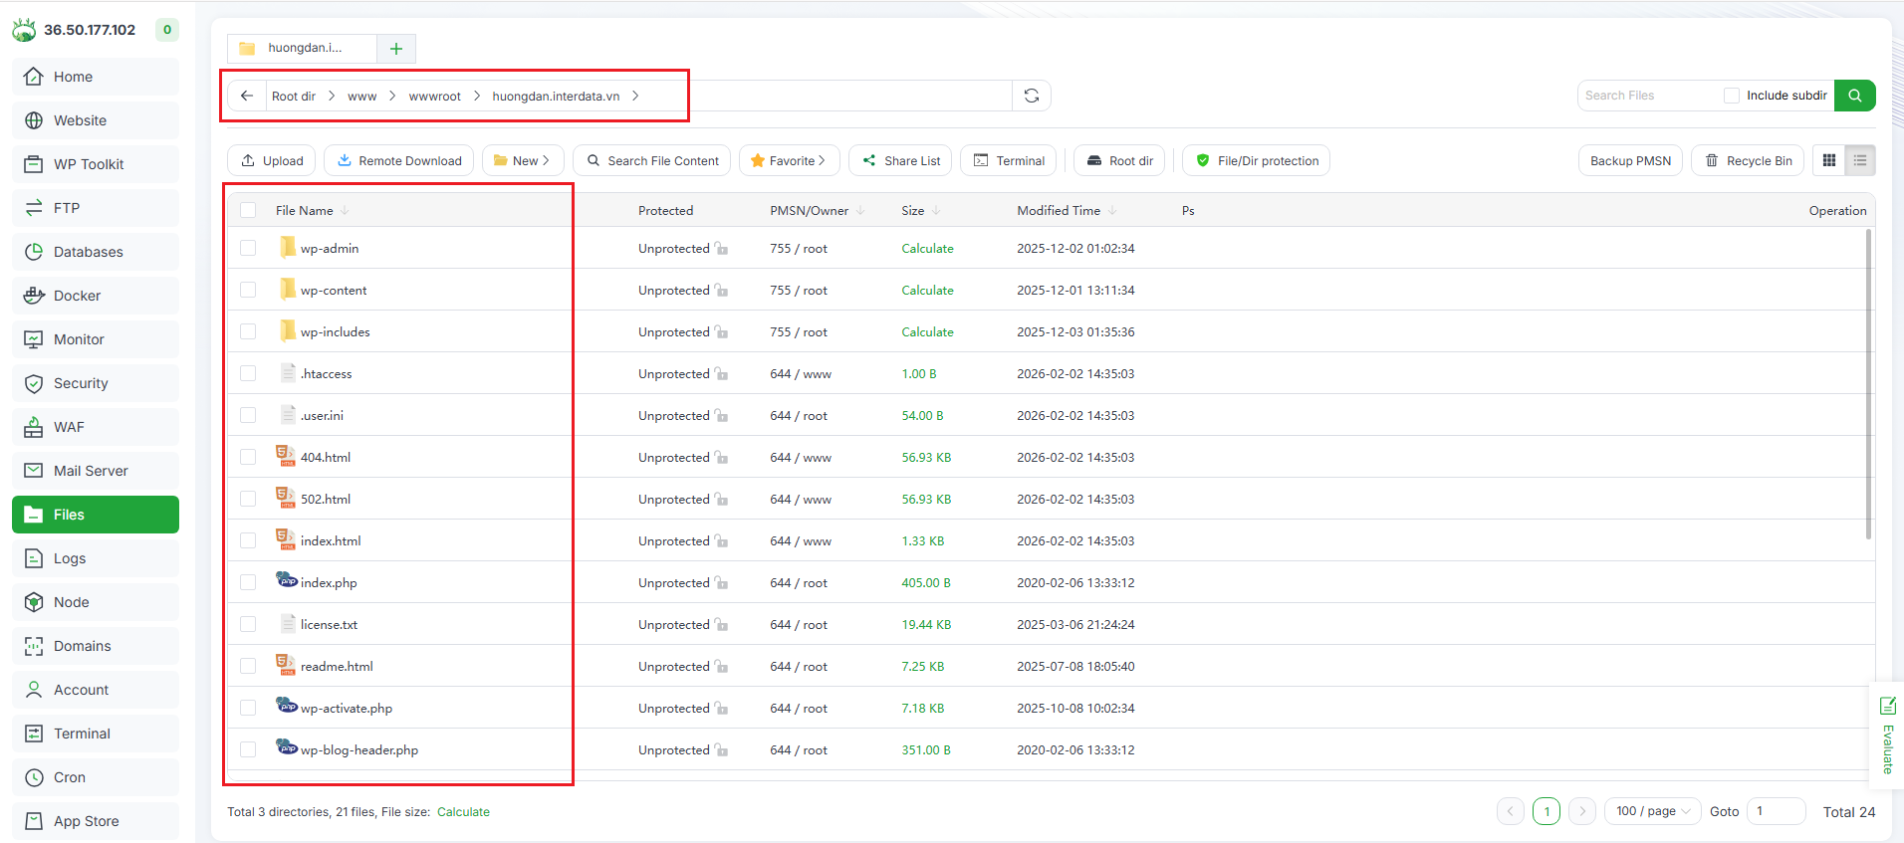Open Search File Content
This screenshot has width=1904, height=843.
pos(652,160)
